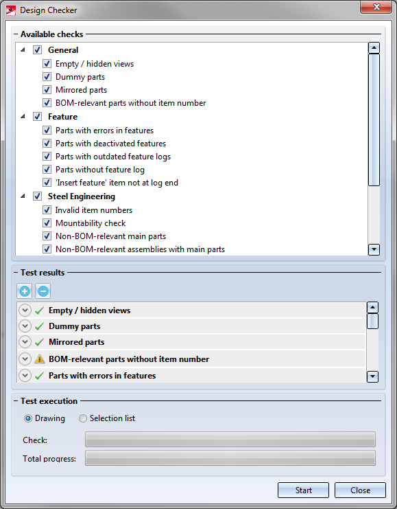
Task: Click the Test results scrollbar thumb
Action: 372,321
